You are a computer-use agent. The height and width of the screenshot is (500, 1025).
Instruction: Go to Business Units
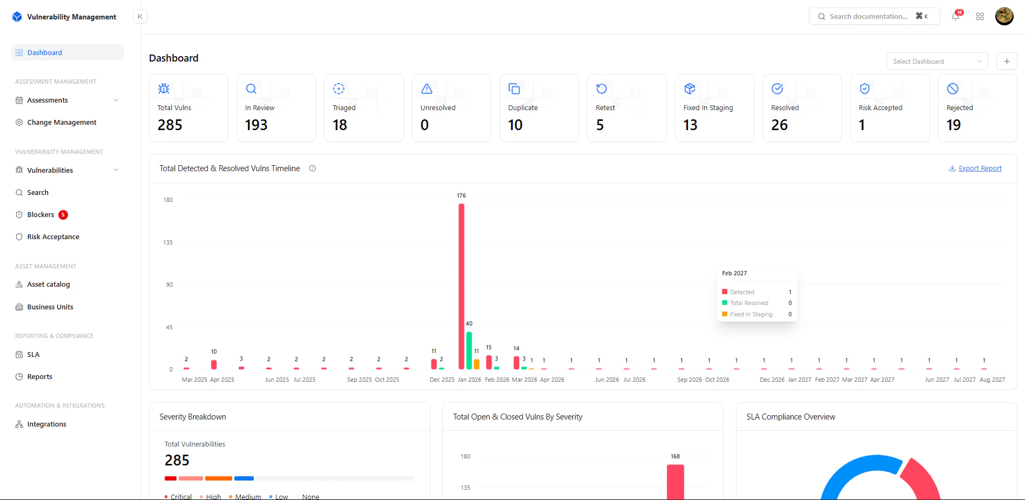(x=50, y=307)
